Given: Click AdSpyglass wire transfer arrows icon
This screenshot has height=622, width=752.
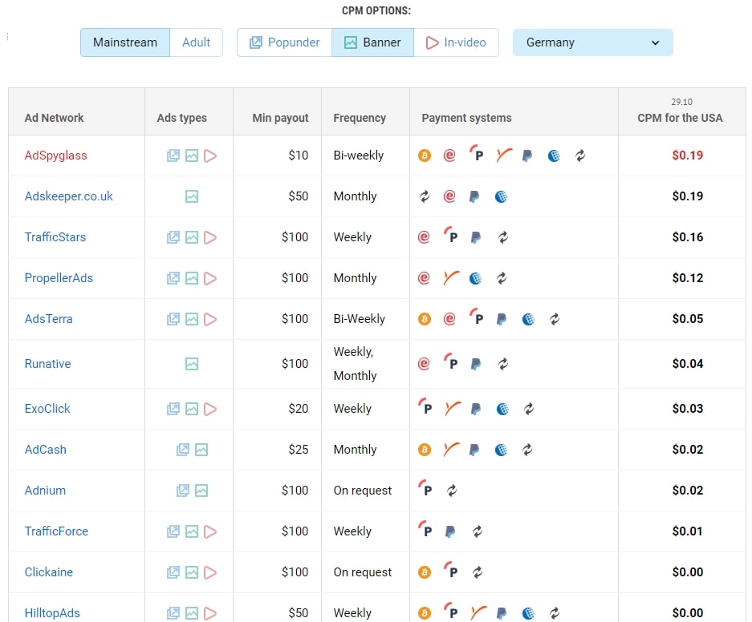Looking at the screenshot, I should (x=580, y=155).
